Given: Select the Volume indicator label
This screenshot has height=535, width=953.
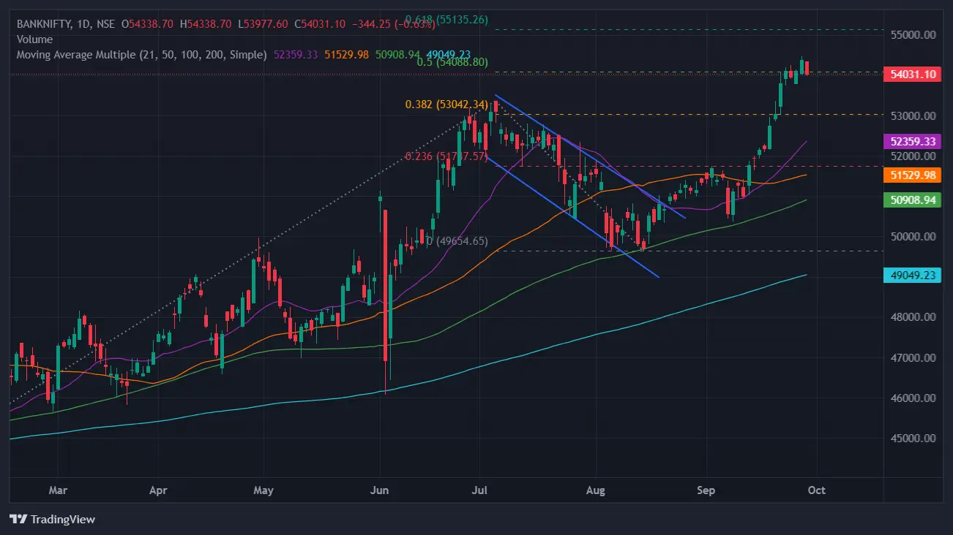Looking at the screenshot, I should (34, 39).
